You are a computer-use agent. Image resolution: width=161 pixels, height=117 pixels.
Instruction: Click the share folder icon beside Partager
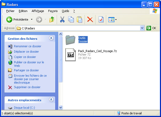tap(10, 70)
